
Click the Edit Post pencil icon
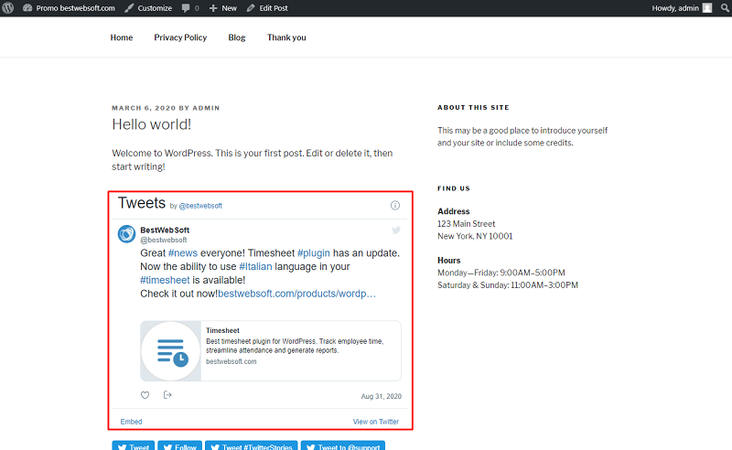tap(251, 8)
